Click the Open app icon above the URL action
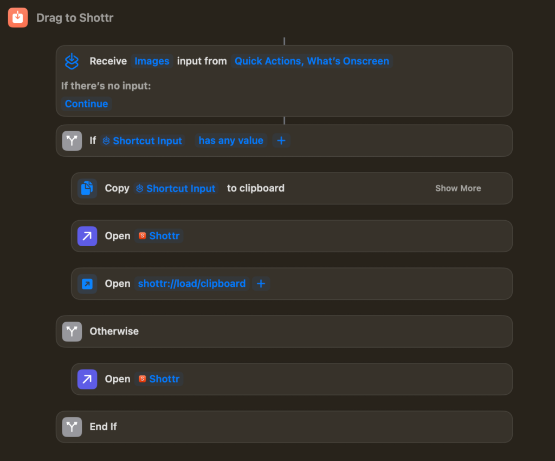This screenshot has height=461, width=555. click(x=87, y=236)
